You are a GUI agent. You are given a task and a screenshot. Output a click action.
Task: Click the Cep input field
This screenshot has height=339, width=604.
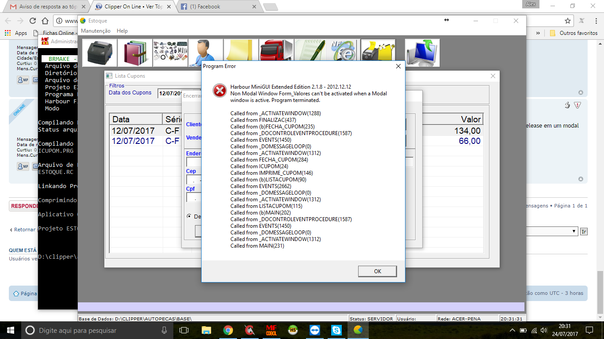tap(194, 180)
